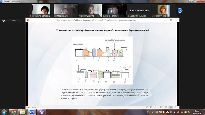This screenshot has width=205, height=115.
Task: Click the recording indicator dot
Action: click(4, 21)
